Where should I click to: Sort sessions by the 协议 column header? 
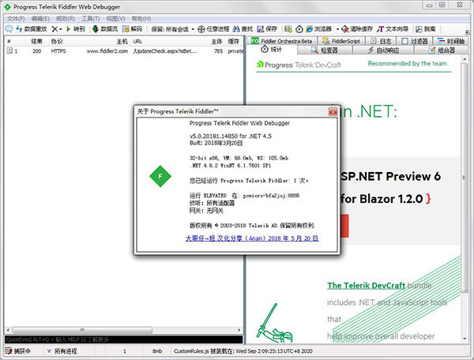(x=57, y=41)
